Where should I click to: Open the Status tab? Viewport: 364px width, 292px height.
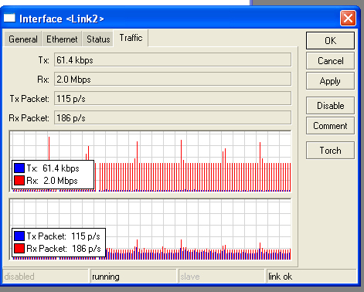pyautogui.click(x=98, y=39)
